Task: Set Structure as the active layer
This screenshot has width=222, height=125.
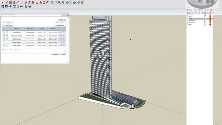Action: point(188,23)
